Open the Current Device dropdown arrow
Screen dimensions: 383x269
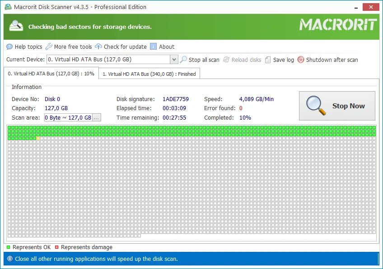point(174,59)
